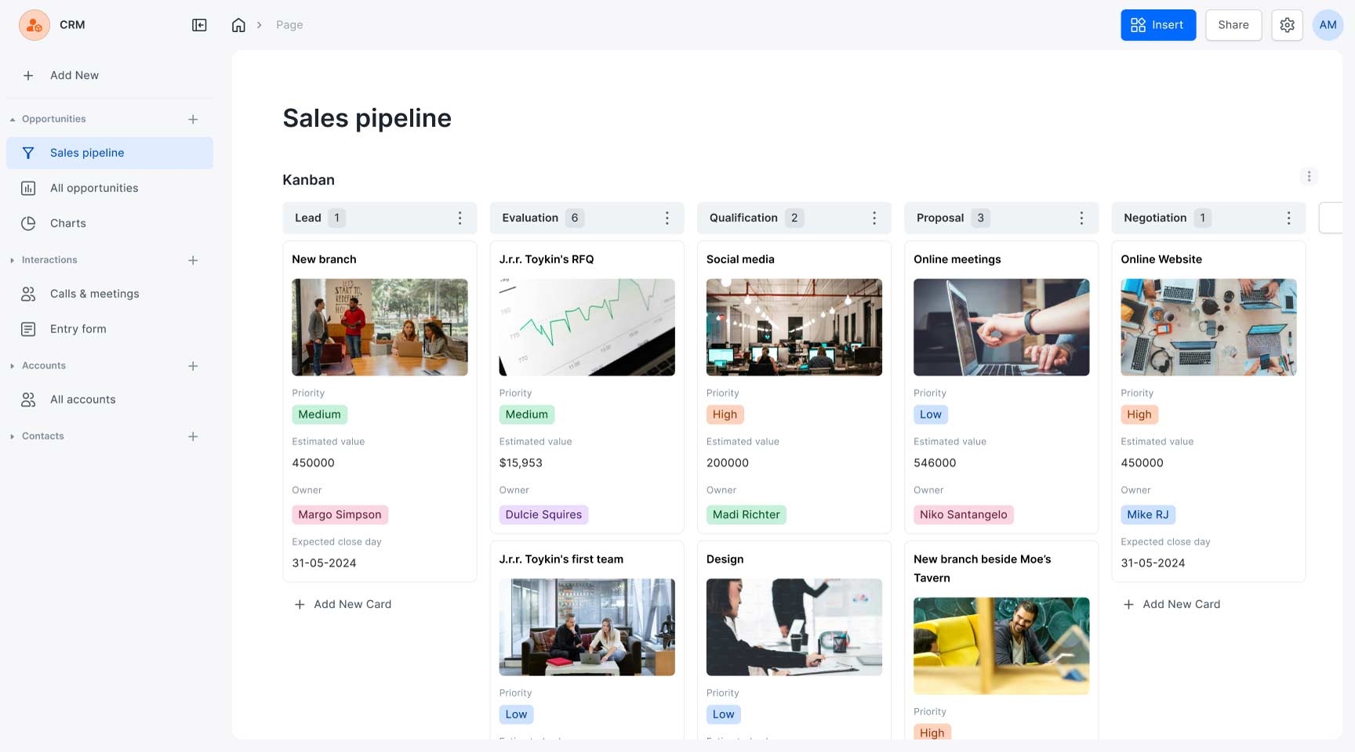Expand the Interactions section

13,260
